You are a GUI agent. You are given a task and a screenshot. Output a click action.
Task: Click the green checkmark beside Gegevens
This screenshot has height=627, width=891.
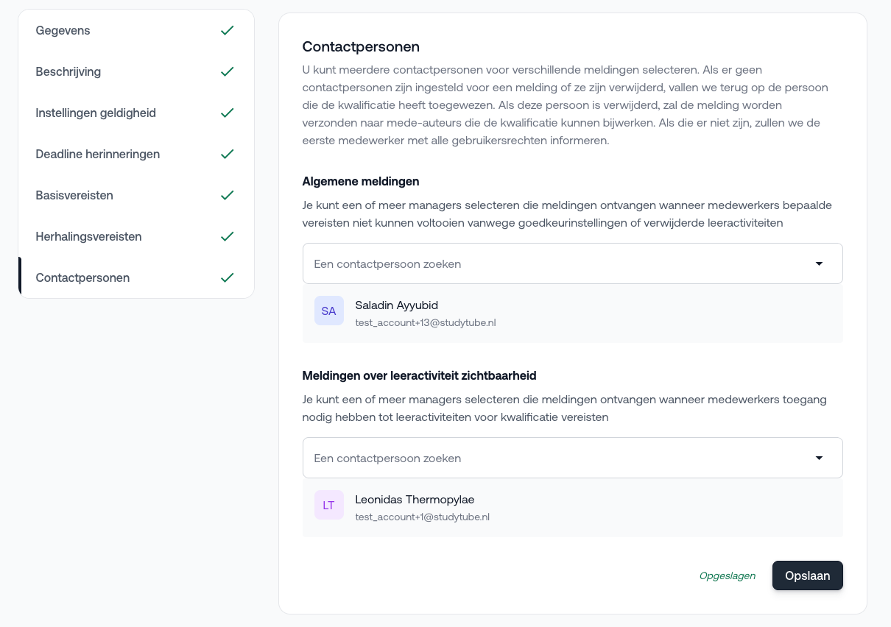point(228,30)
